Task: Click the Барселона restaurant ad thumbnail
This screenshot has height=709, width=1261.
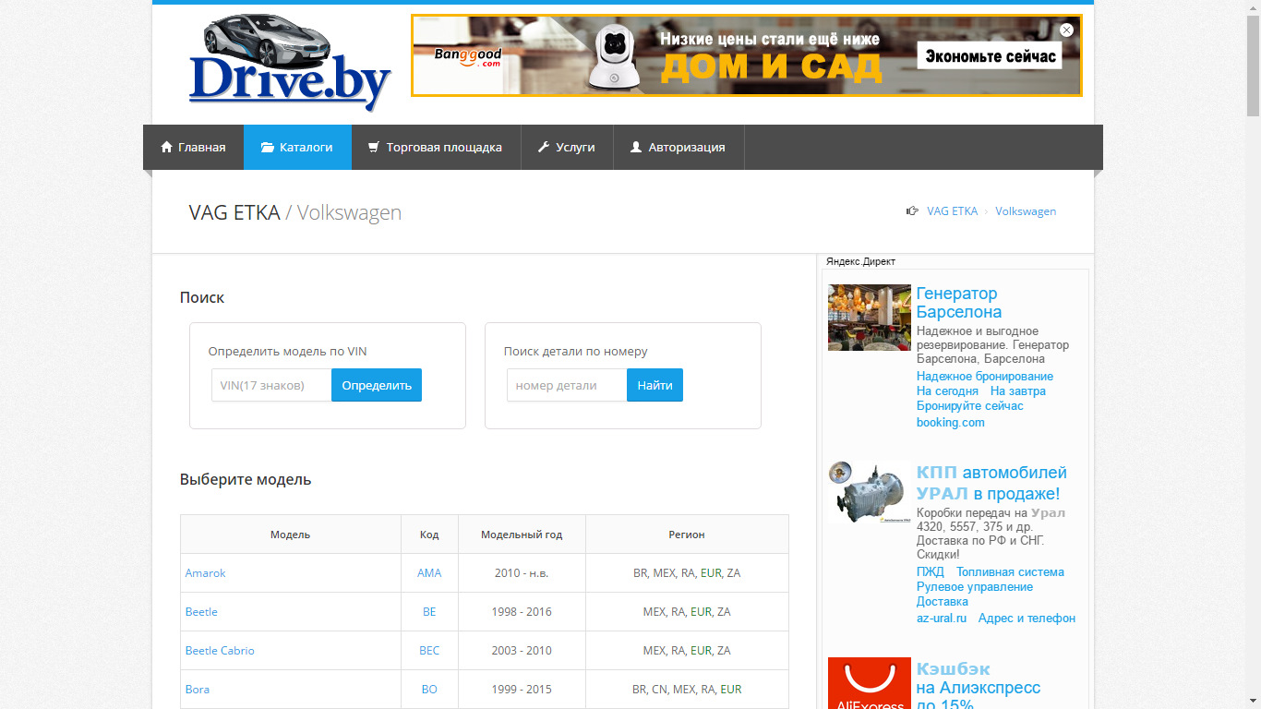Action: [x=870, y=318]
